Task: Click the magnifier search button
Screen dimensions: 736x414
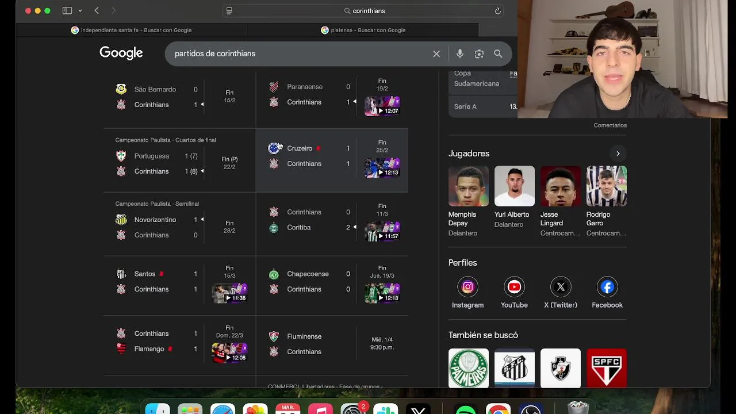Action: click(498, 53)
